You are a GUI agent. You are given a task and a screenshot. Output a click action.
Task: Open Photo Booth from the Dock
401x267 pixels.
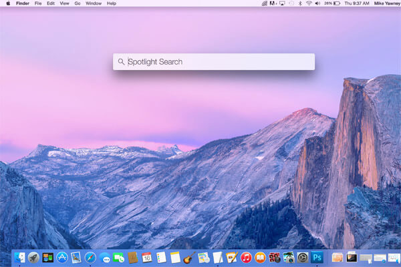click(x=275, y=258)
